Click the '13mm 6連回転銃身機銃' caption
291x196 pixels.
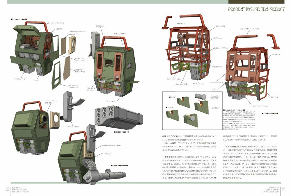tap(120, 165)
